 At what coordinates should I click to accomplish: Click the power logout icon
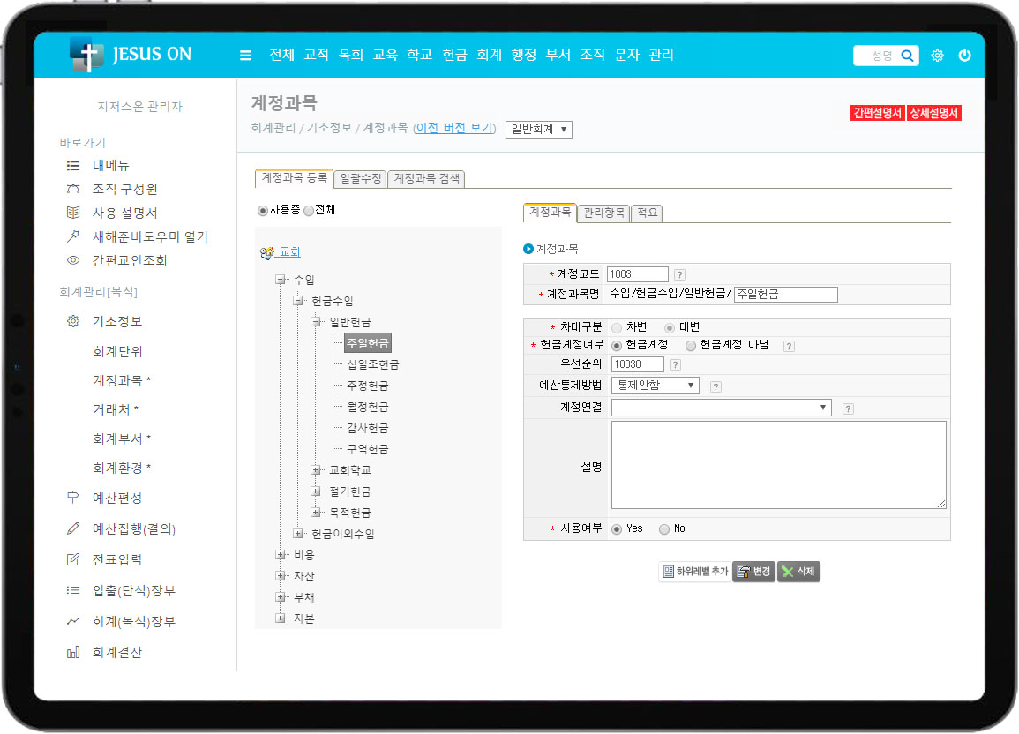[x=964, y=56]
